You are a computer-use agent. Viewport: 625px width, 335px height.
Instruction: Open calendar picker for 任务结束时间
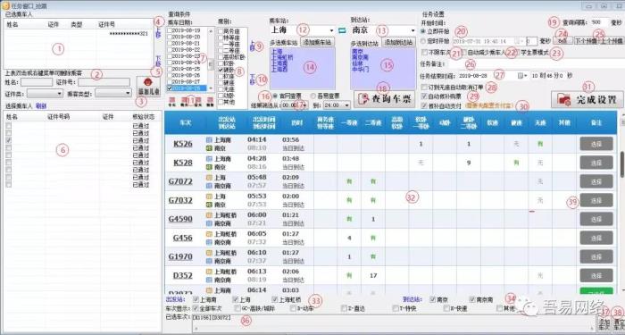[521, 75]
